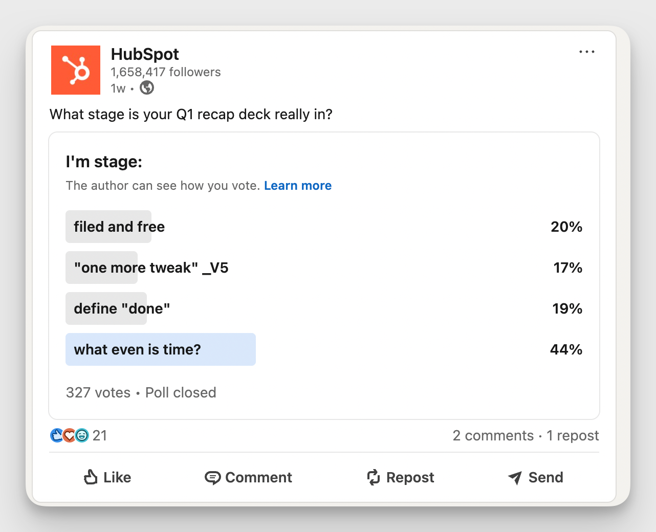Click the Repost circular arrows icon
The width and height of the screenshot is (656, 532).
pos(373,477)
